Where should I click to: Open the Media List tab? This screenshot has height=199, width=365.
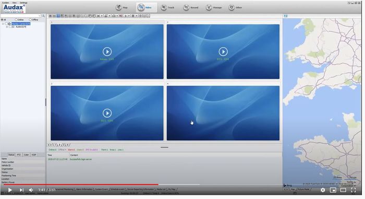[x=161, y=189]
